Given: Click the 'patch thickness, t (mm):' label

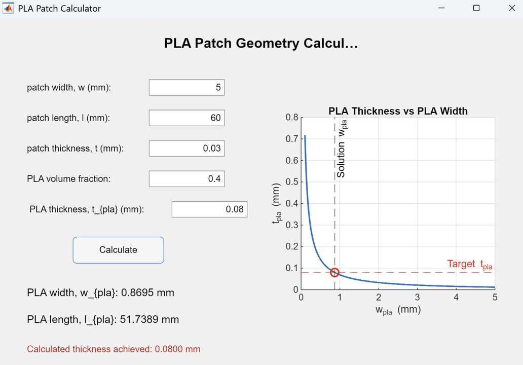Looking at the screenshot, I should 76,148.
